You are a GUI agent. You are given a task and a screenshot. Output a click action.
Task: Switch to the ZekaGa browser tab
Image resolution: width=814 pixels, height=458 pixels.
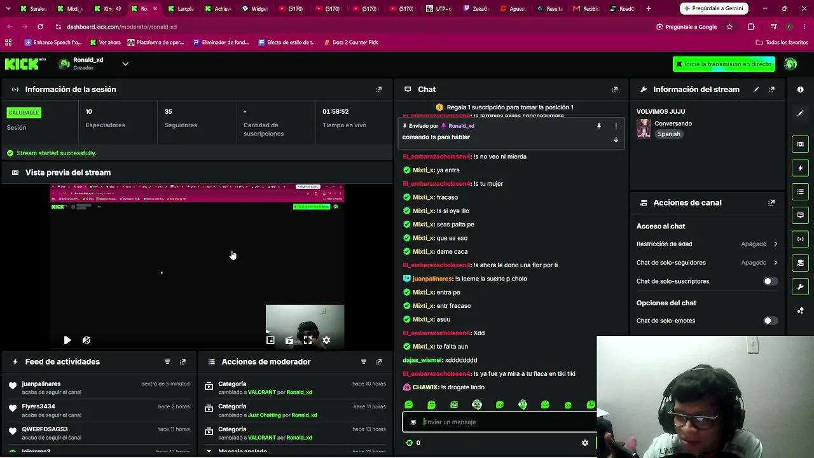476,9
